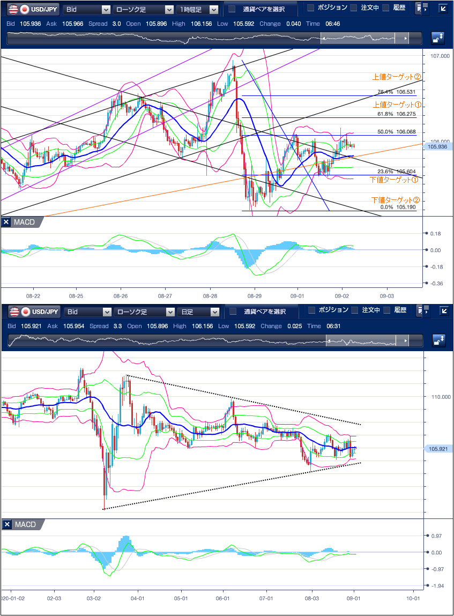The width and height of the screenshot is (454, 616).
Task: Click the scale-lock icon beside bottom chart overview
Action: pyautogui.click(x=438, y=340)
